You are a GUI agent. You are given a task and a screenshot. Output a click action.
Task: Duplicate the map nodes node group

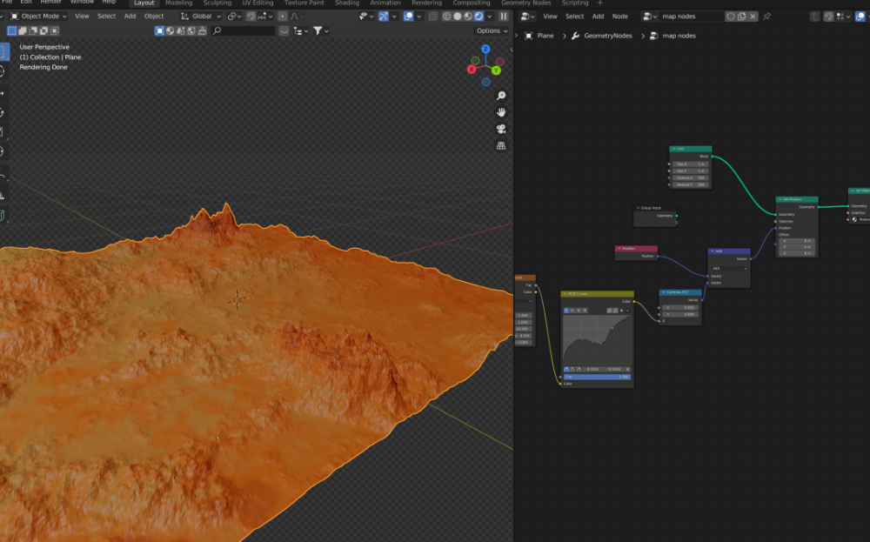742,16
